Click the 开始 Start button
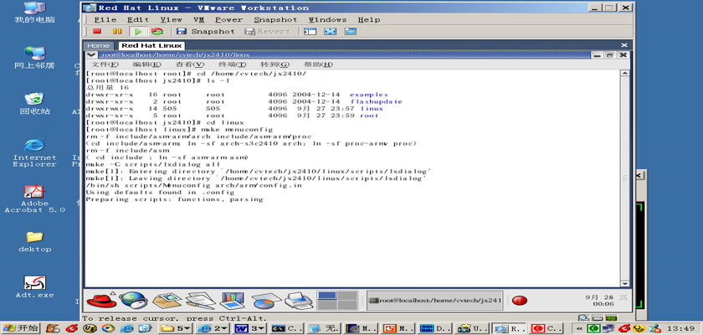 click(23, 328)
